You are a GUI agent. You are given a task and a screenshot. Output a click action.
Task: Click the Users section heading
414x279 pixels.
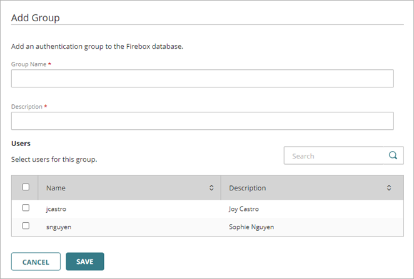(x=21, y=144)
